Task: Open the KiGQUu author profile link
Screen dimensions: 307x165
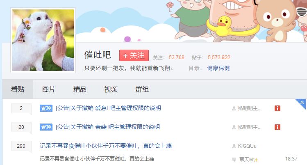Action: tap(247, 146)
